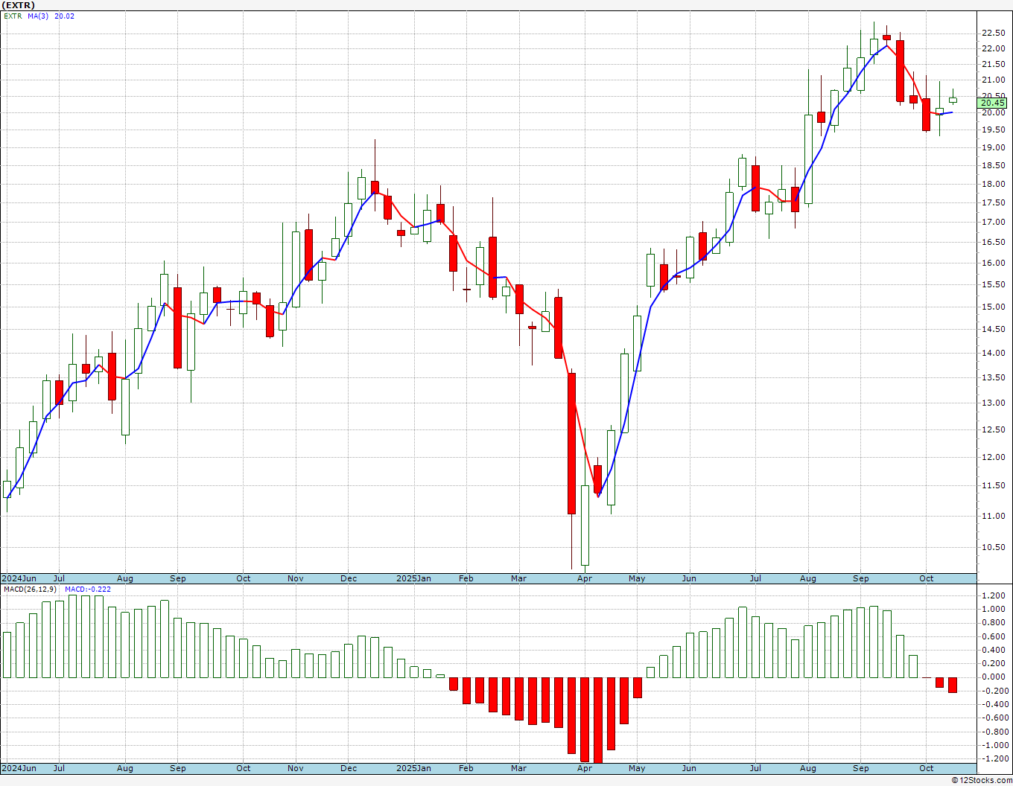Click the 15.50 price axis label

pos(993,284)
